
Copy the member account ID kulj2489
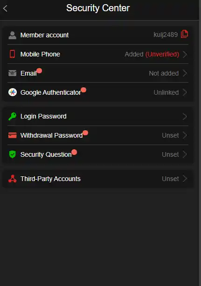coord(184,34)
